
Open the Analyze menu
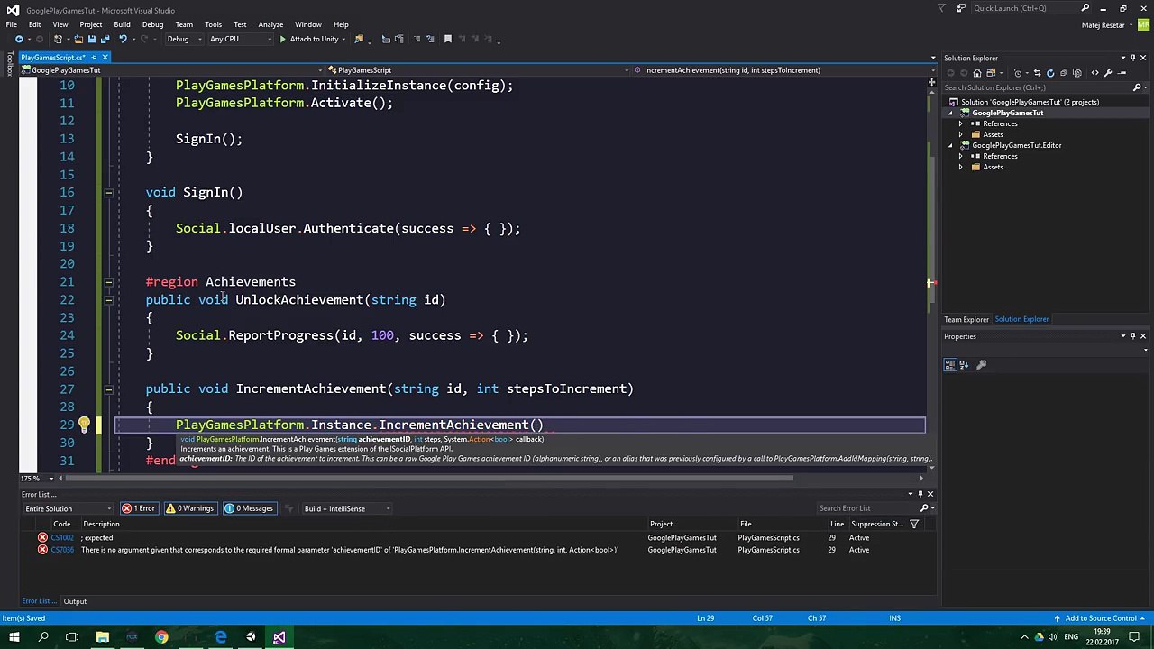coord(270,24)
